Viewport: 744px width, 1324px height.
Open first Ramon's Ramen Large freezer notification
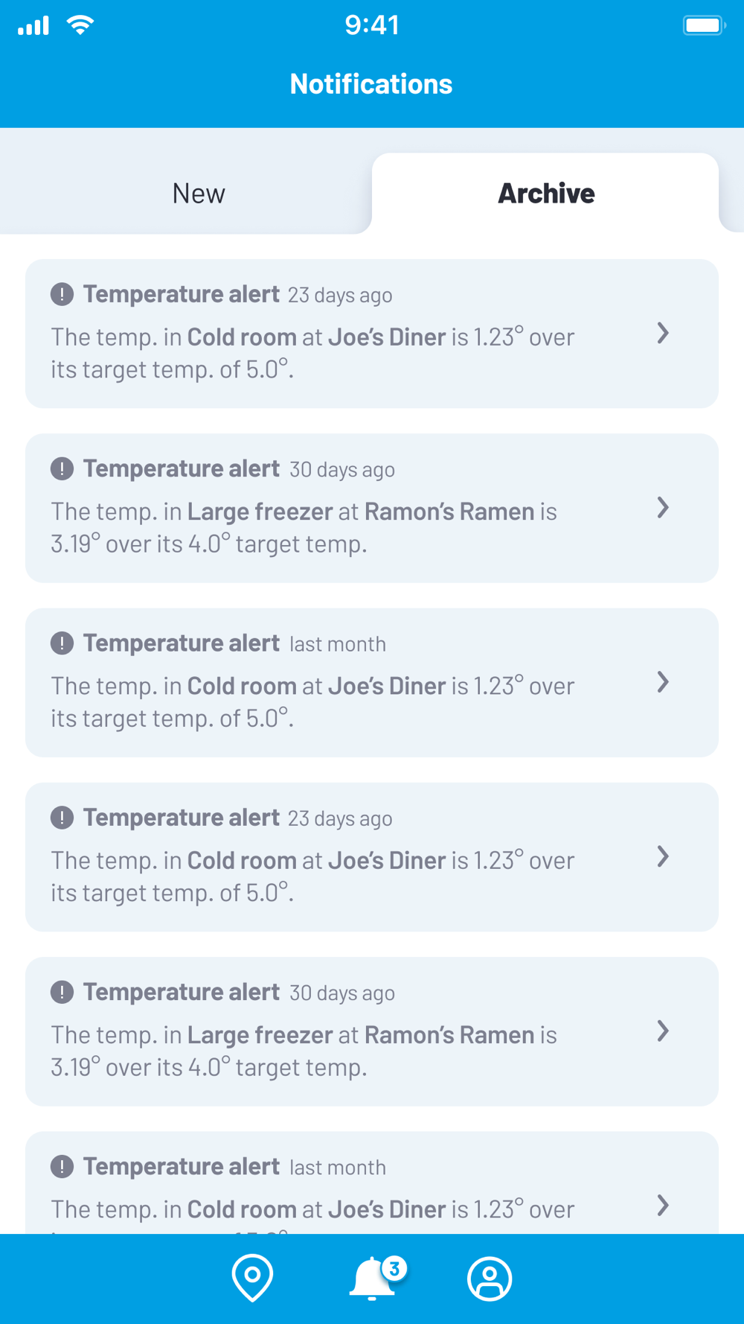point(372,508)
